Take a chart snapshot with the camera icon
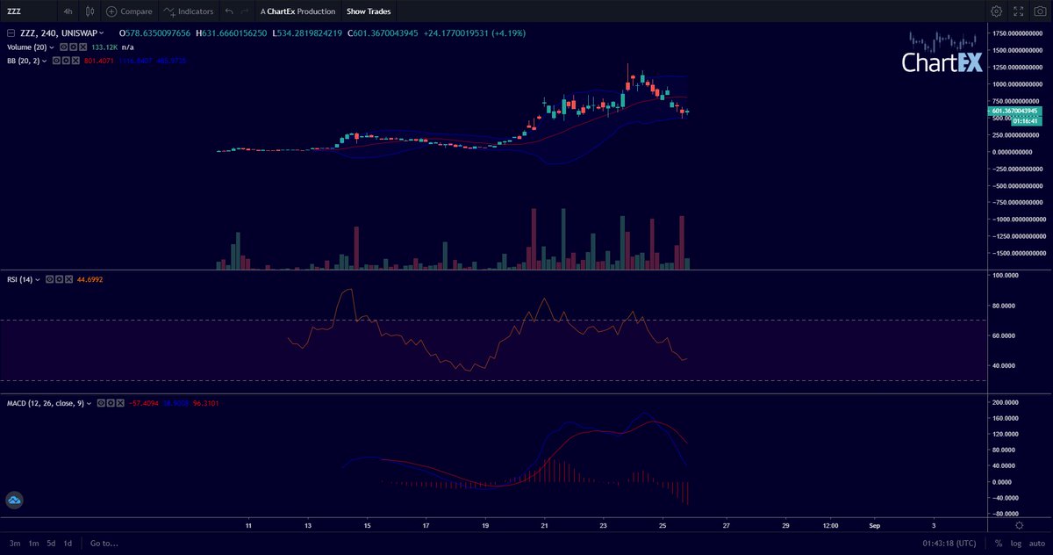This screenshot has width=1053, height=555. point(1040,11)
